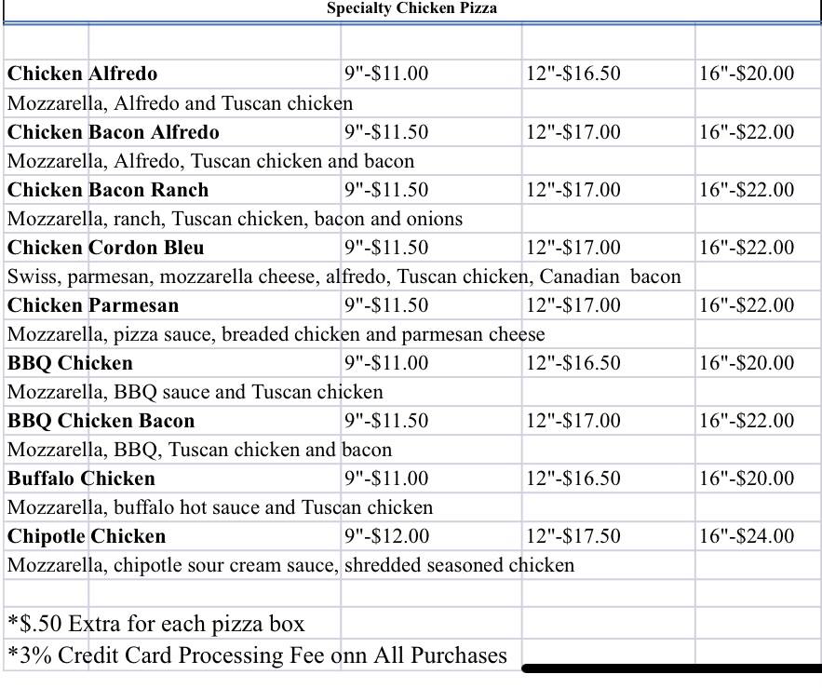The image size is (822, 688).
Task: Select Buffalo Chicken 9" $11.00 price
Action: click(x=386, y=479)
